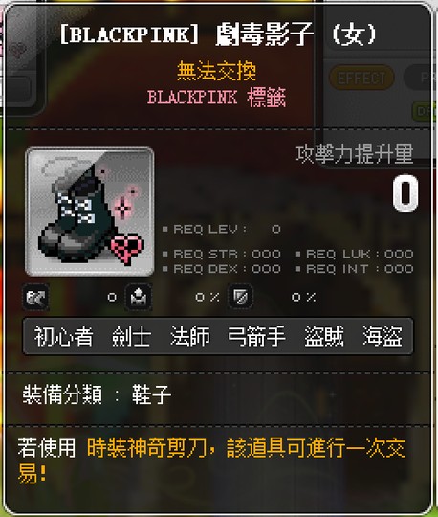This screenshot has height=517, width=438.
Task: Click the 時裝神奇剪刀 orange description text
Action: point(146,448)
